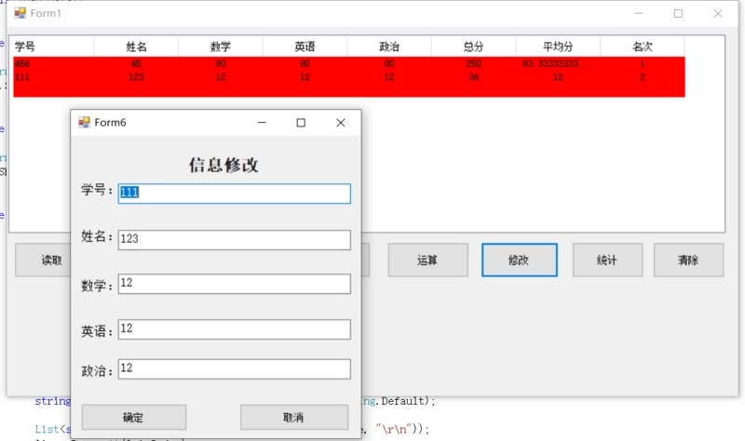Screen dimensions: 745x441
Task: Cancel editing with the 取消 button
Action: [x=294, y=417]
